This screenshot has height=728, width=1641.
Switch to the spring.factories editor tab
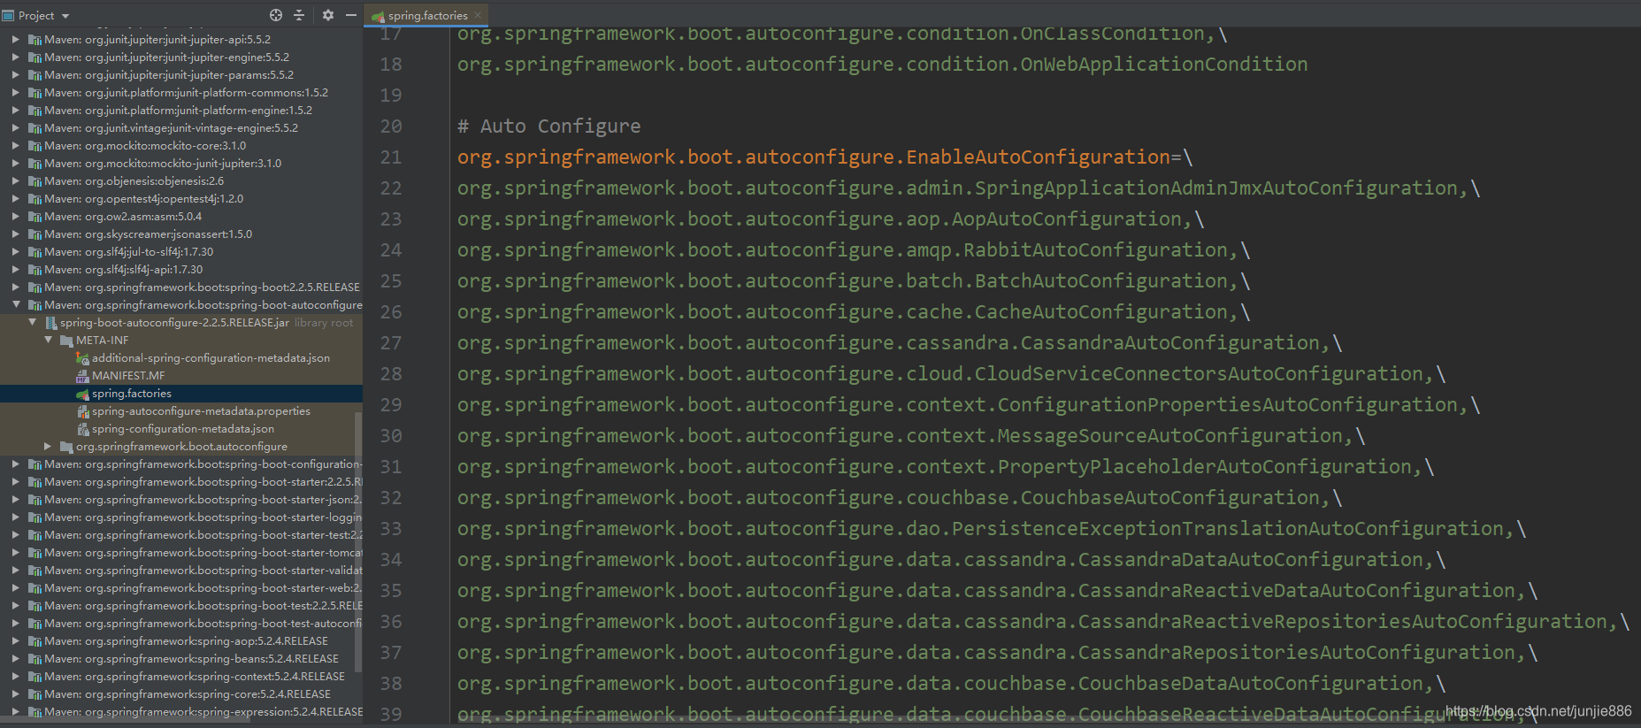coord(427,15)
